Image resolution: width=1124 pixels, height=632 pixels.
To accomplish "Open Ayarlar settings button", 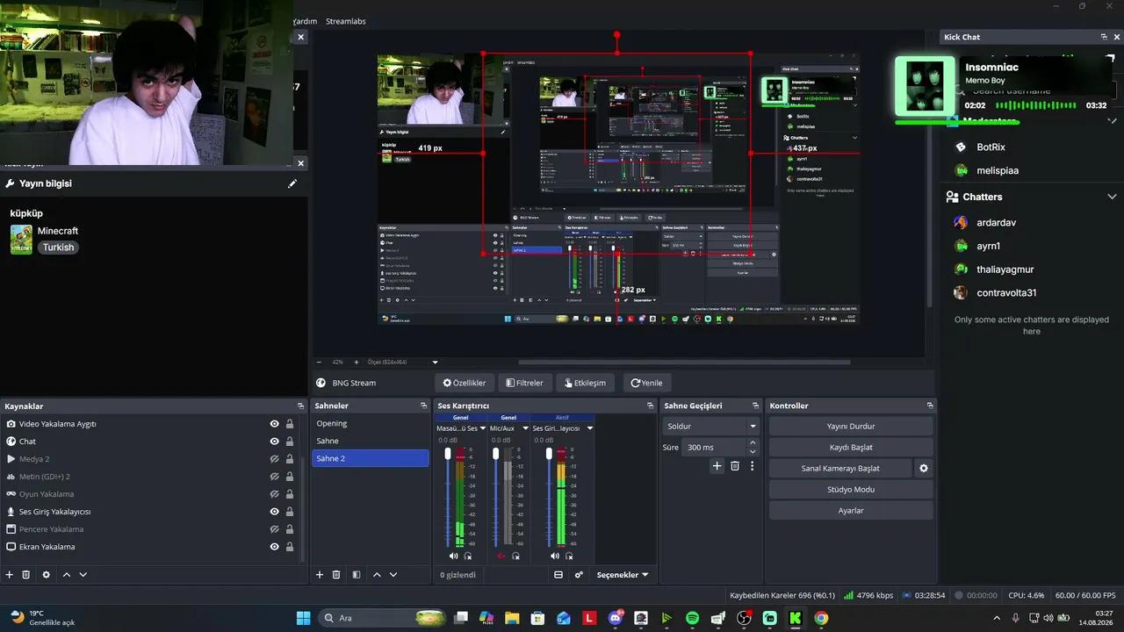I will 851,511.
